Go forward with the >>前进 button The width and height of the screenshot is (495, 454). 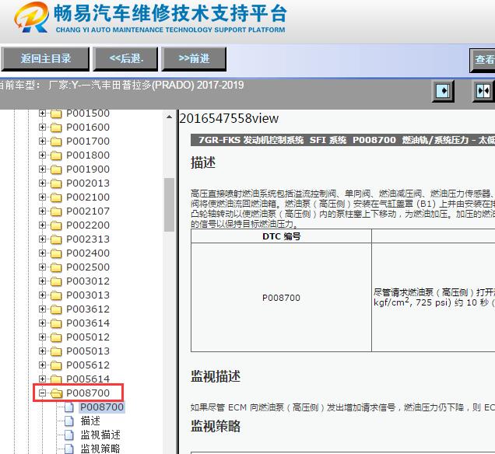point(194,58)
